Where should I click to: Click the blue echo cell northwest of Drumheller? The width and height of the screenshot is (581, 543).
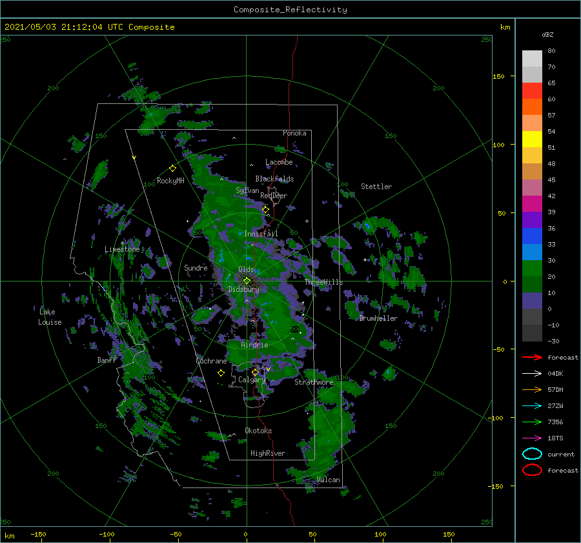tap(367, 225)
